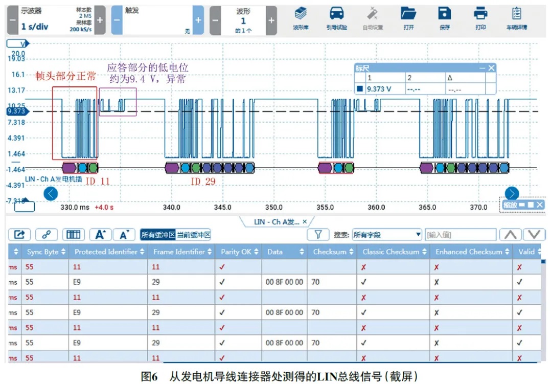Click the 330.0 ms time axis label
Image resolution: width=552 pixels, height=384 pixels.
(x=75, y=207)
